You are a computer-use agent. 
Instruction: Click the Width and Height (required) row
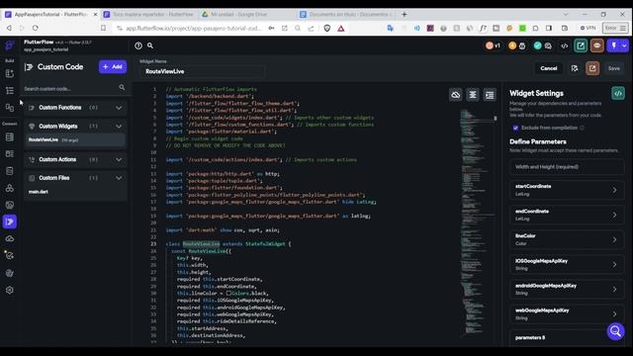(x=567, y=167)
